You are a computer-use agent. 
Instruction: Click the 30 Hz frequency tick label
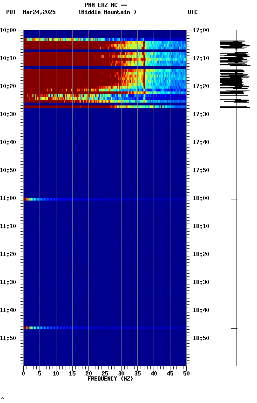(x=121, y=374)
